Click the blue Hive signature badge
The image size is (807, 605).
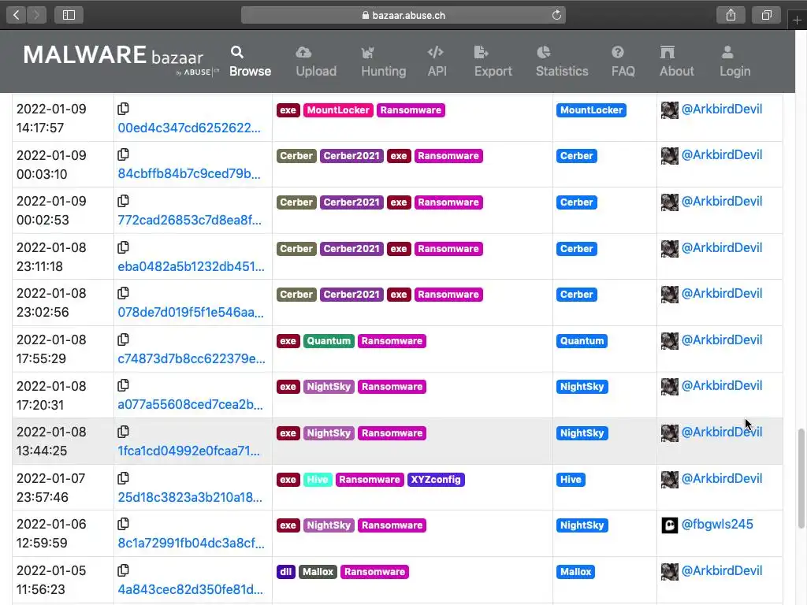(571, 480)
